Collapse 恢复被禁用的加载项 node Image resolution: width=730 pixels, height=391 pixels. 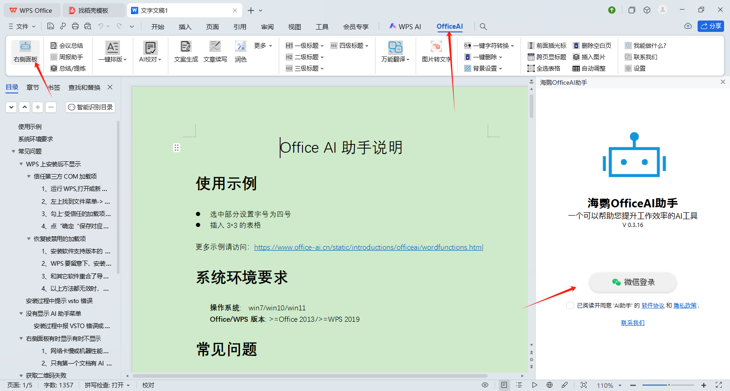coord(29,239)
